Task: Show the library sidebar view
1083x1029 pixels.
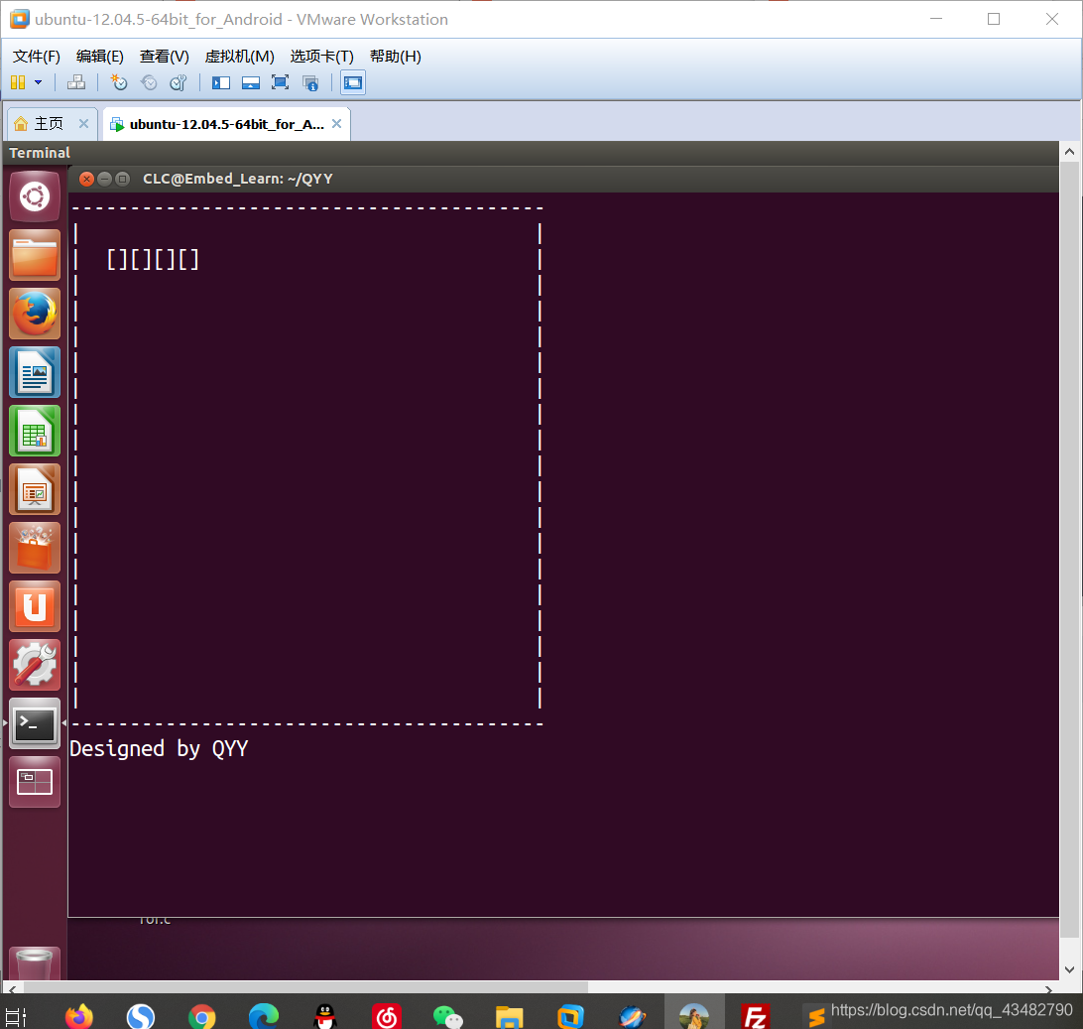Action: [x=221, y=83]
